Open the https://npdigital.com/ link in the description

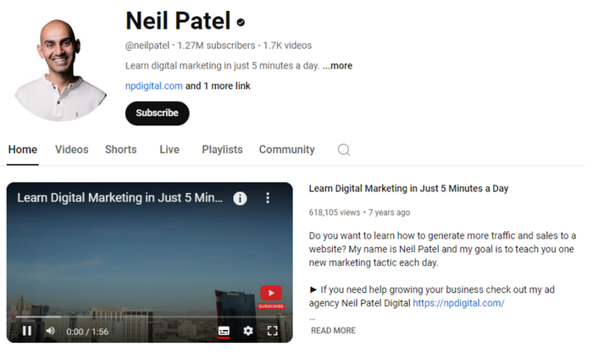click(x=458, y=303)
